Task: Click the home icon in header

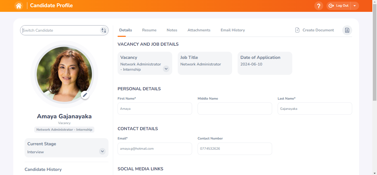Action: pos(18,6)
